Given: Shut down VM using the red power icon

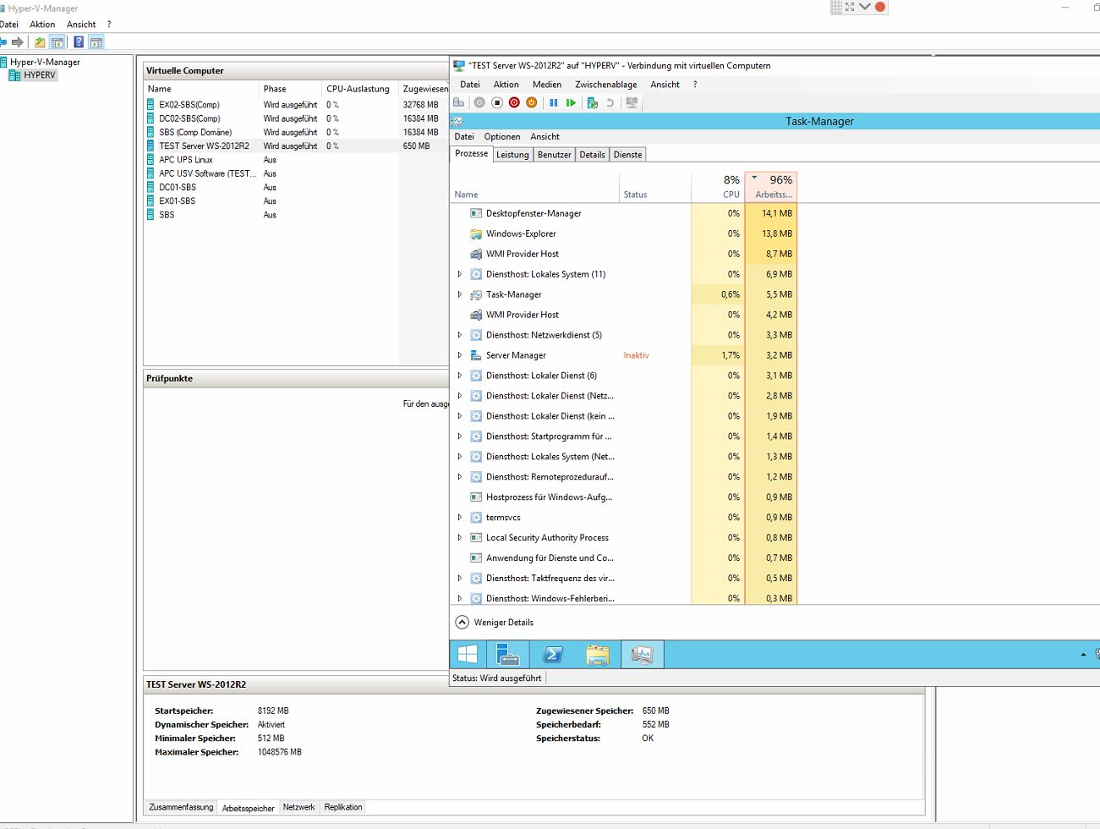Looking at the screenshot, I should pyautogui.click(x=514, y=102).
